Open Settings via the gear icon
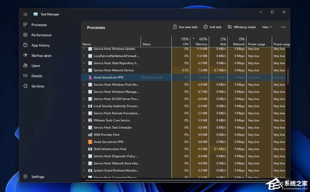The width and height of the screenshot is (310, 192). click(x=25, y=177)
